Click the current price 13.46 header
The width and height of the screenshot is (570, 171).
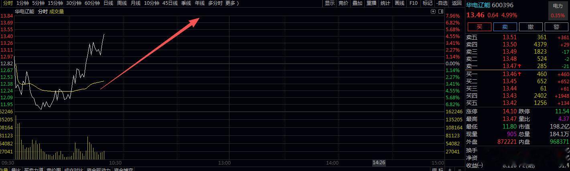tap(475, 15)
